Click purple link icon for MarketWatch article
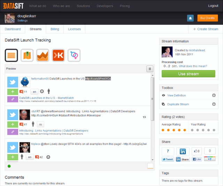The width and height of the screenshot is (223, 186). coord(13,99)
